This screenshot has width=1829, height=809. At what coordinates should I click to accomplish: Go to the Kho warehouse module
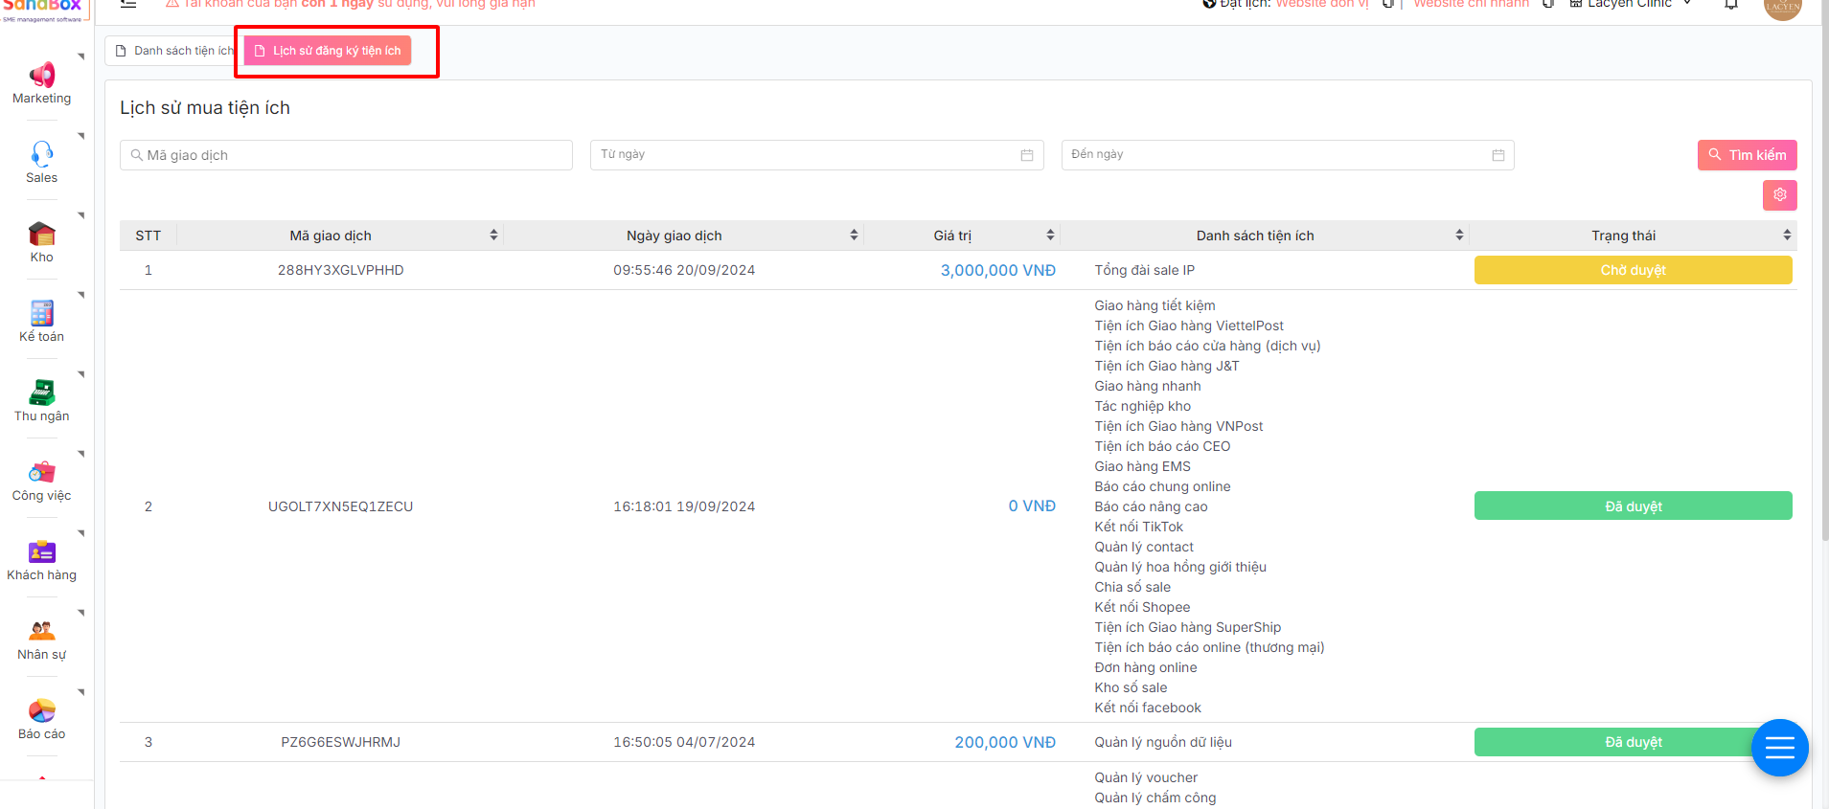[41, 234]
